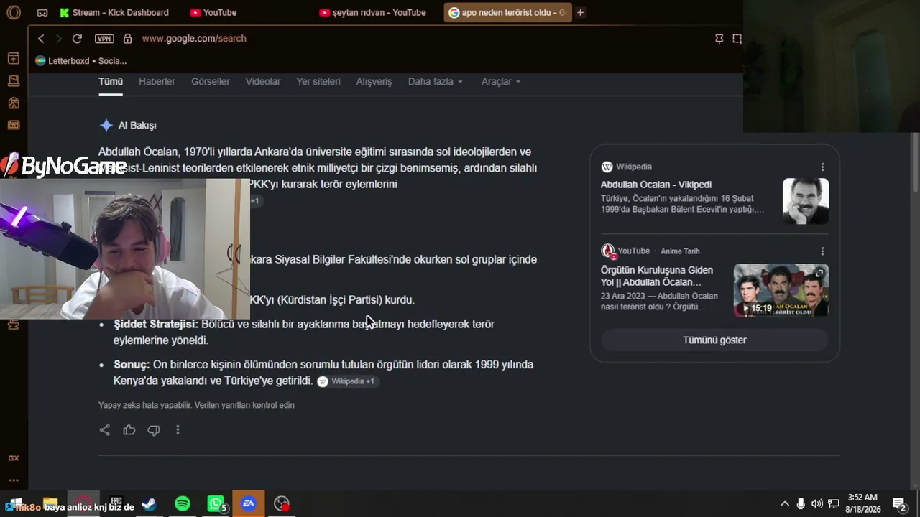Open the top Opera GX sidebar icon
This screenshot has height=517, width=920.
(x=14, y=58)
